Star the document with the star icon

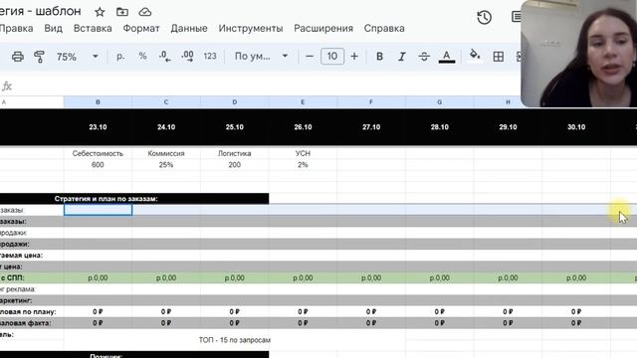[100, 12]
